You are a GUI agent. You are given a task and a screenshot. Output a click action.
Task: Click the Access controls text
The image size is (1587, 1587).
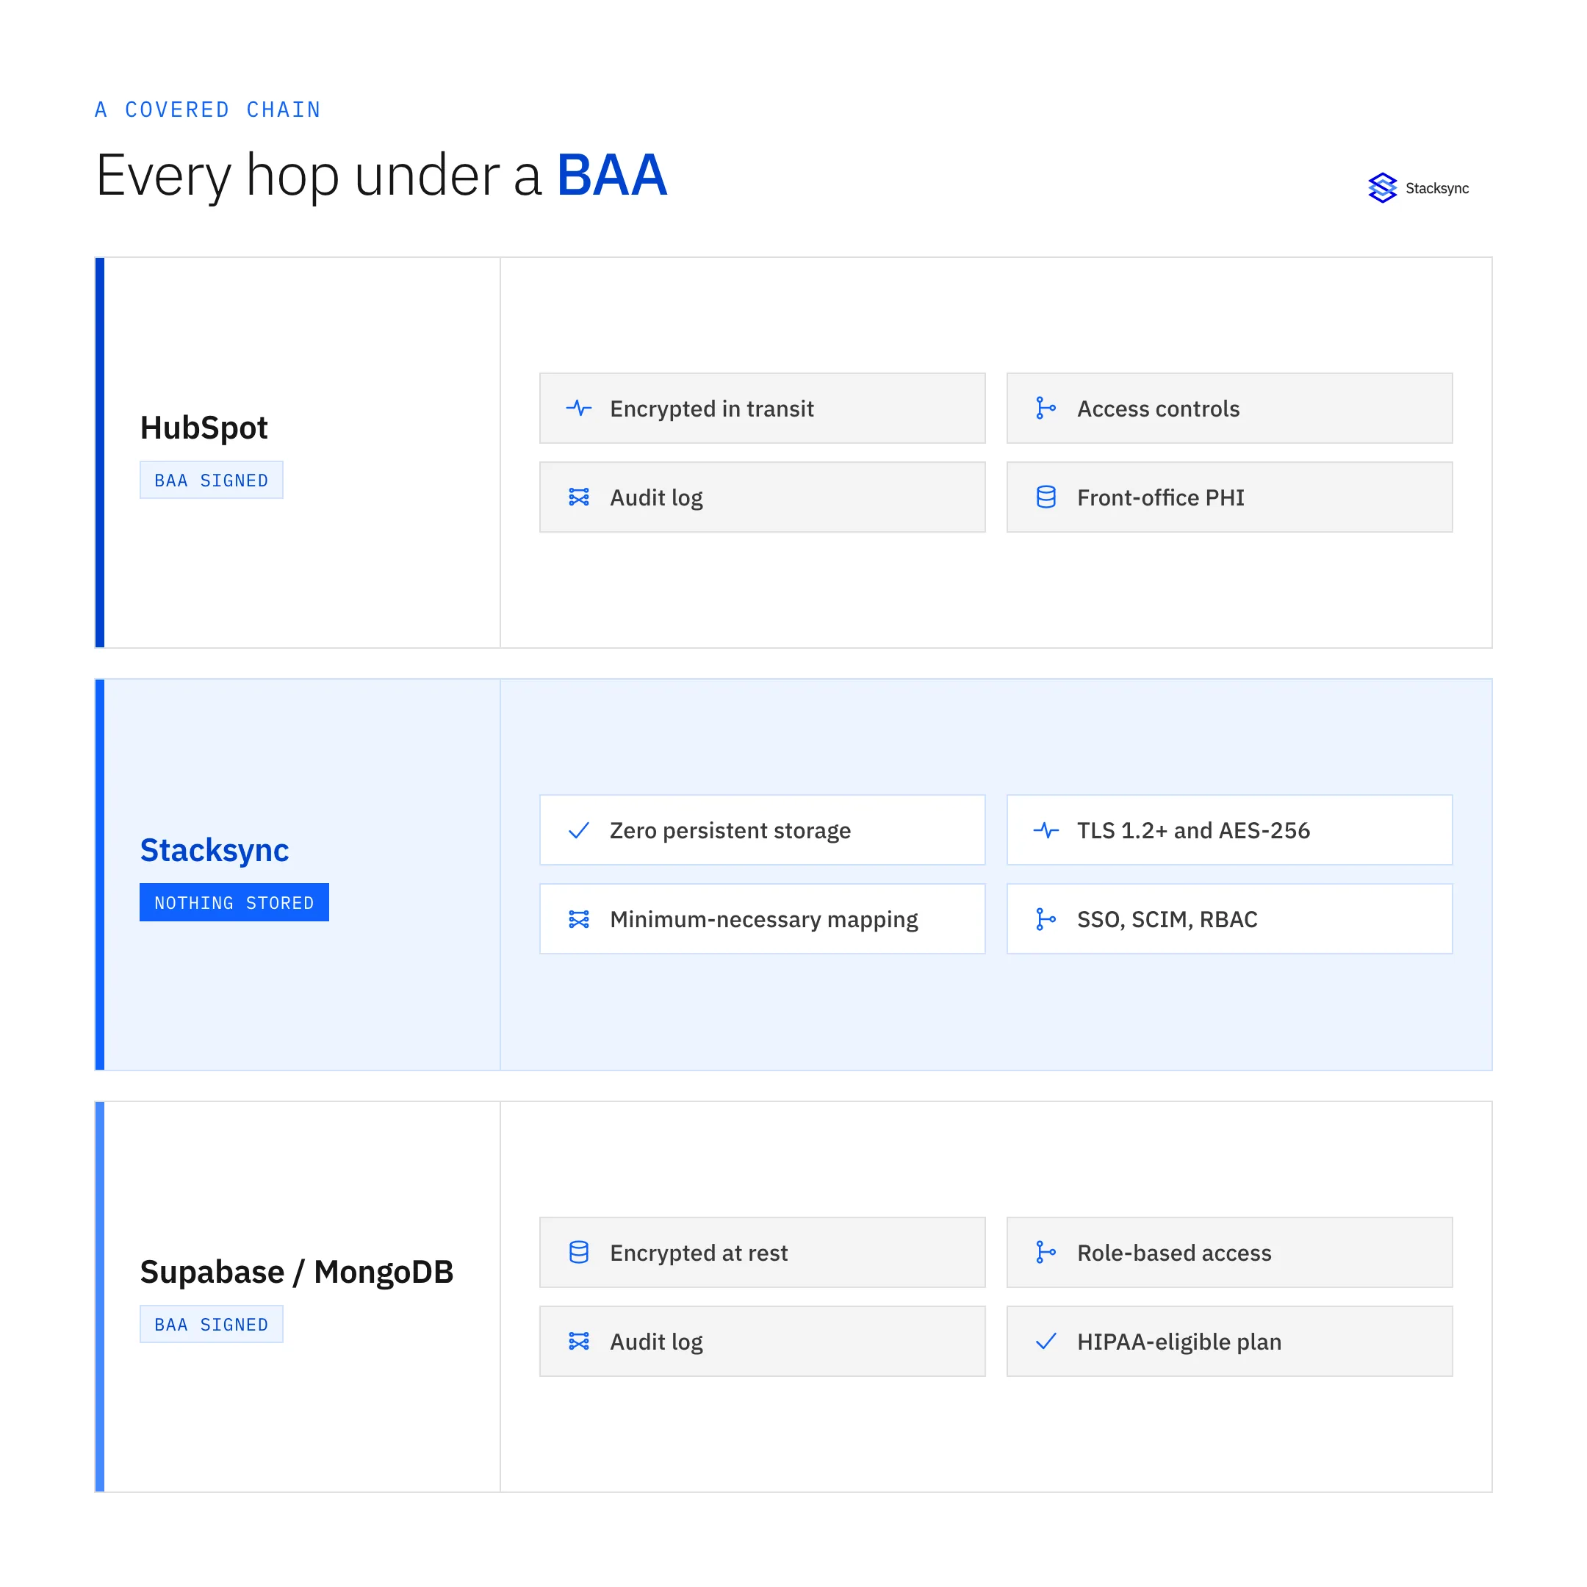tap(1158, 409)
